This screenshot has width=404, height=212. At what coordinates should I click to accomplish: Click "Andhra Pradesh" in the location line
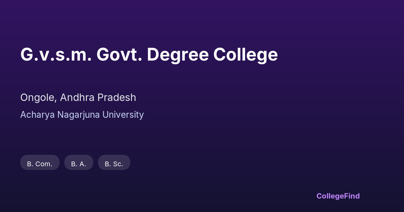(x=98, y=98)
